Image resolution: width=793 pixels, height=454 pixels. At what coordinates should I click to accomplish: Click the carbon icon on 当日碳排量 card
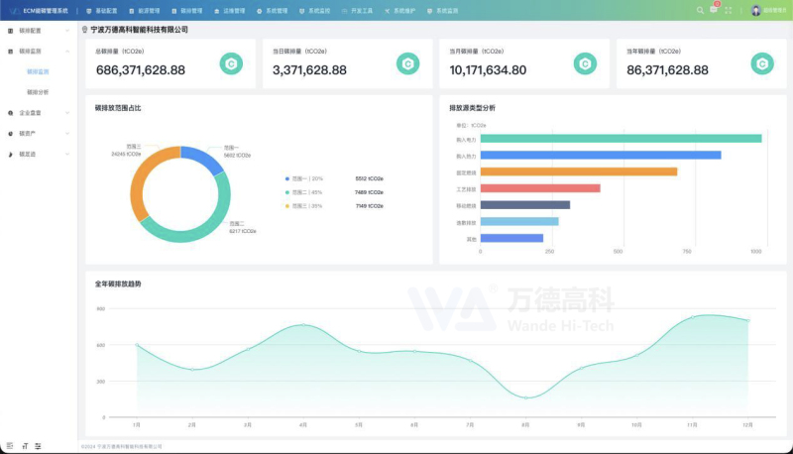(408, 63)
